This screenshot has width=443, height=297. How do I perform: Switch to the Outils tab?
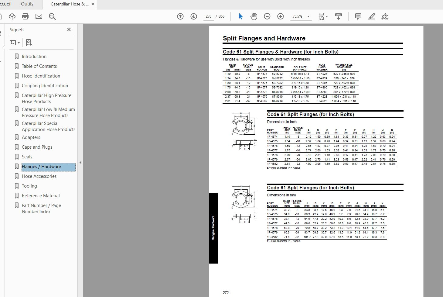pyautogui.click(x=27, y=4)
